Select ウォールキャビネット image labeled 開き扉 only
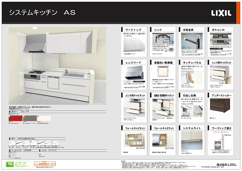Screen dimensions: 242x171 [134, 139]
